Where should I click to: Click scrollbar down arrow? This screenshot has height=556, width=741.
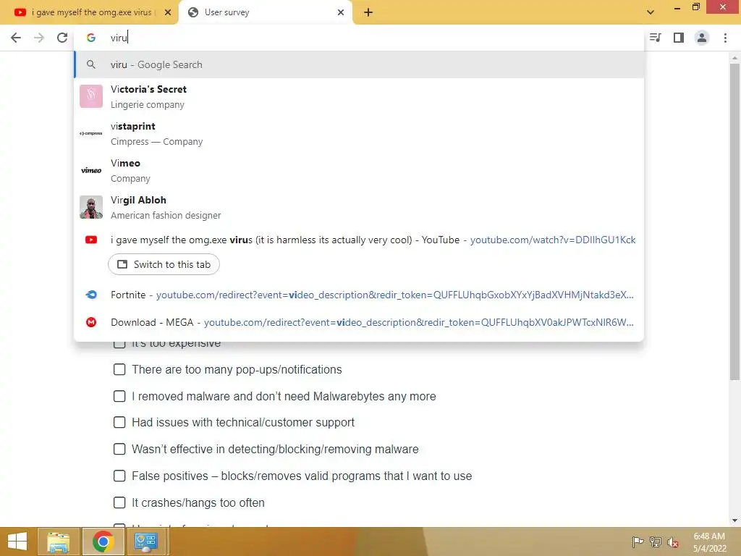(734, 521)
